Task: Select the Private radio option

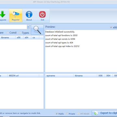Action: click(x=67, y=114)
